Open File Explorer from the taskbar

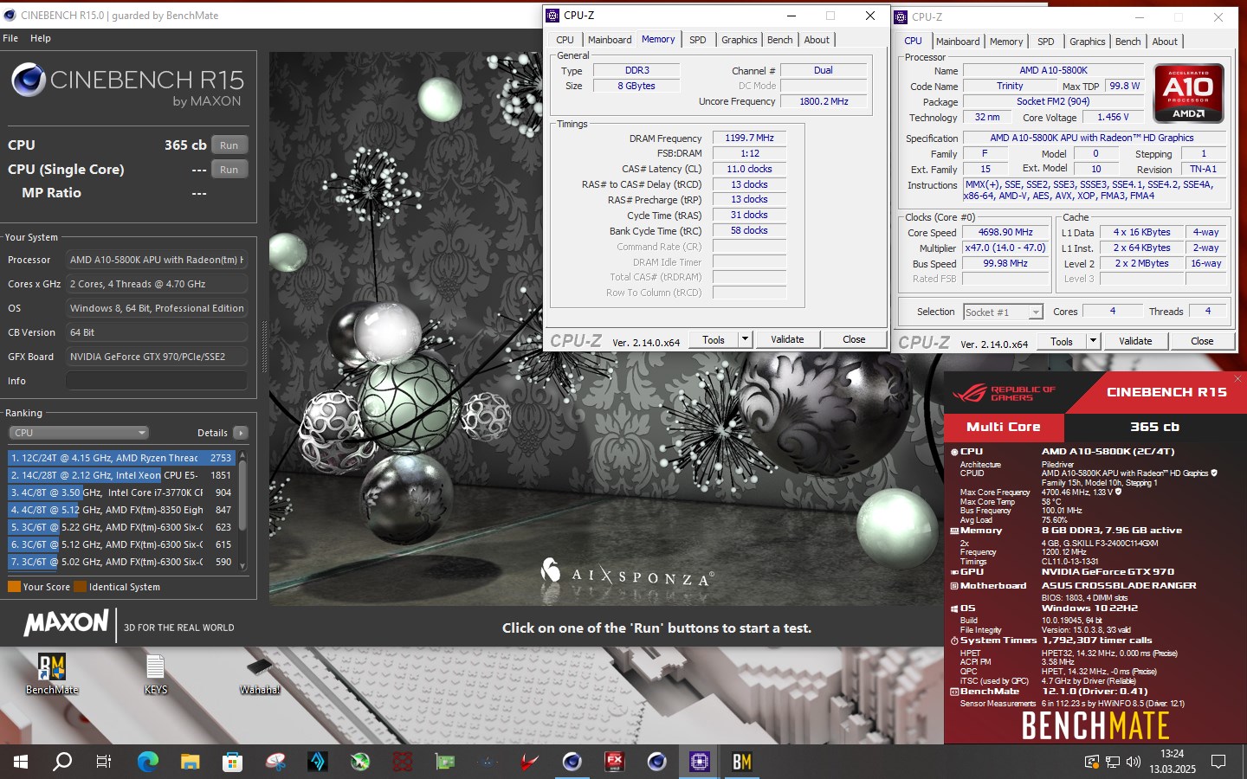(191, 762)
